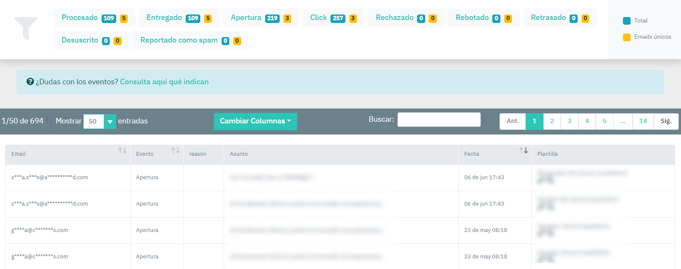Click the teal Total legend swatch
681x269 pixels.
[627, 21]
